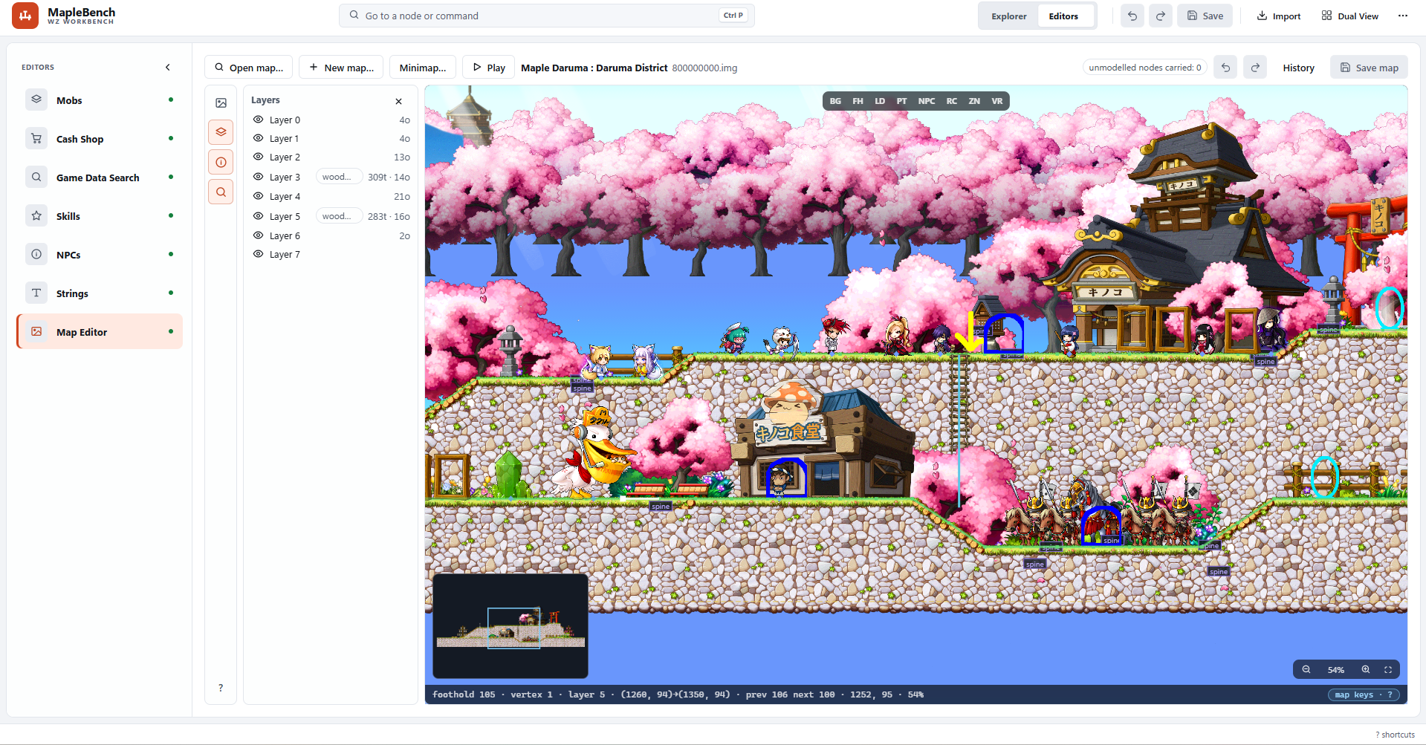
Task: Select the Map Editor entry
Action: coord(100,332)
